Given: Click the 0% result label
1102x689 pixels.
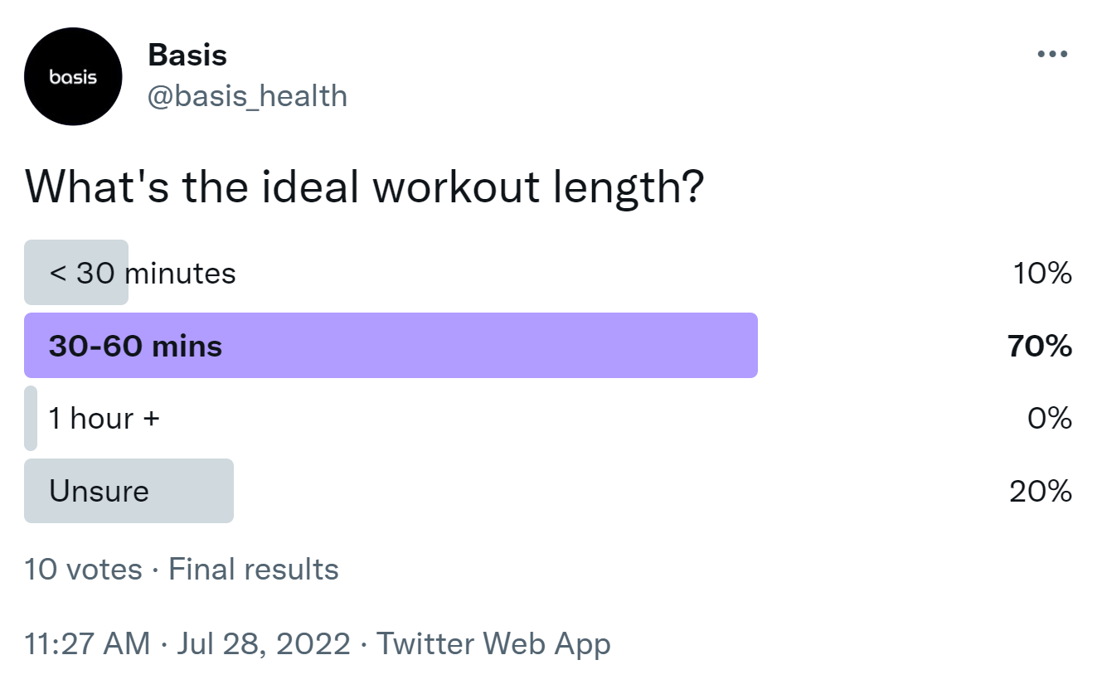Looking at the screenshot, I should pos(1050,419).
